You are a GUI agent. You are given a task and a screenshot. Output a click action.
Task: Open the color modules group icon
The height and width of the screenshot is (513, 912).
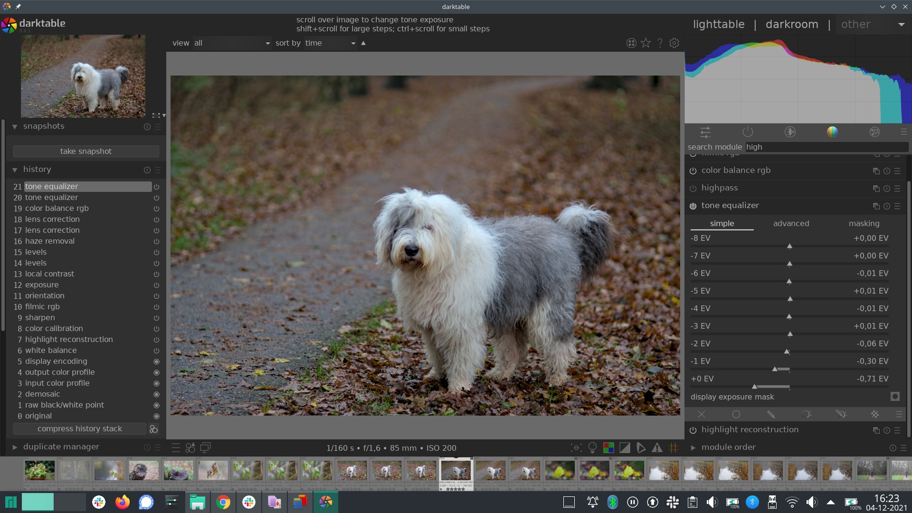pyautogui.click(x=832, y=132)
